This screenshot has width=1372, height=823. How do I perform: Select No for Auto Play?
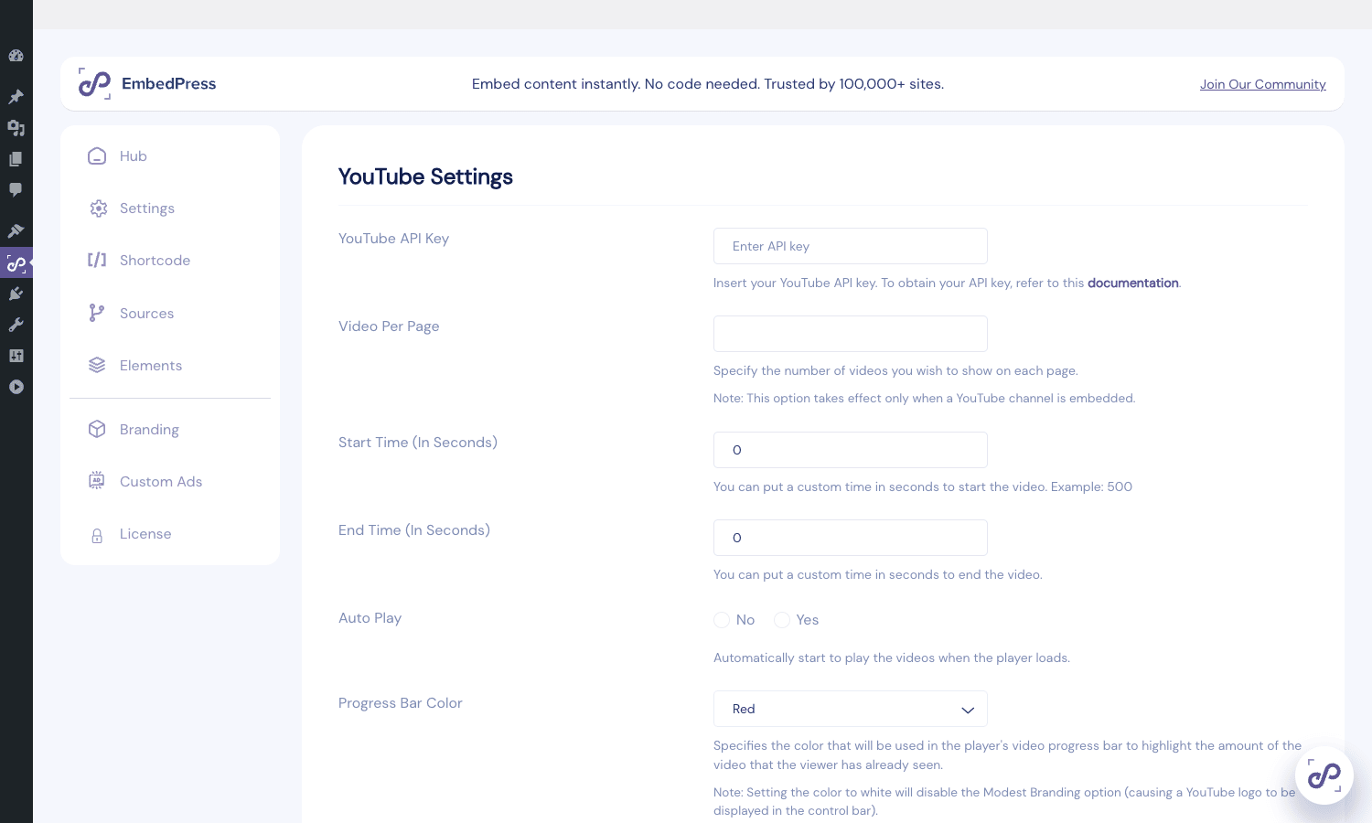pos(722,620)
